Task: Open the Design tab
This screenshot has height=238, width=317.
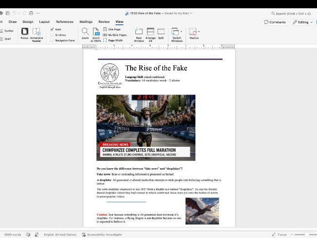Action: point(28,21)
